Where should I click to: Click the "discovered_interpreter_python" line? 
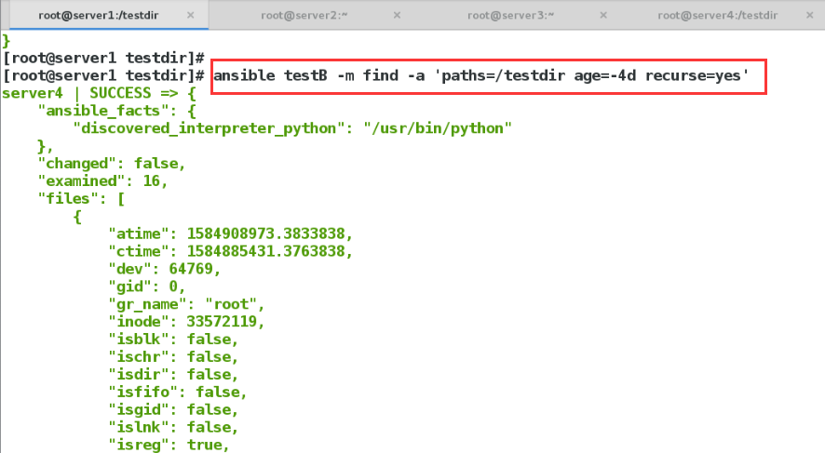tap(292, 128)
